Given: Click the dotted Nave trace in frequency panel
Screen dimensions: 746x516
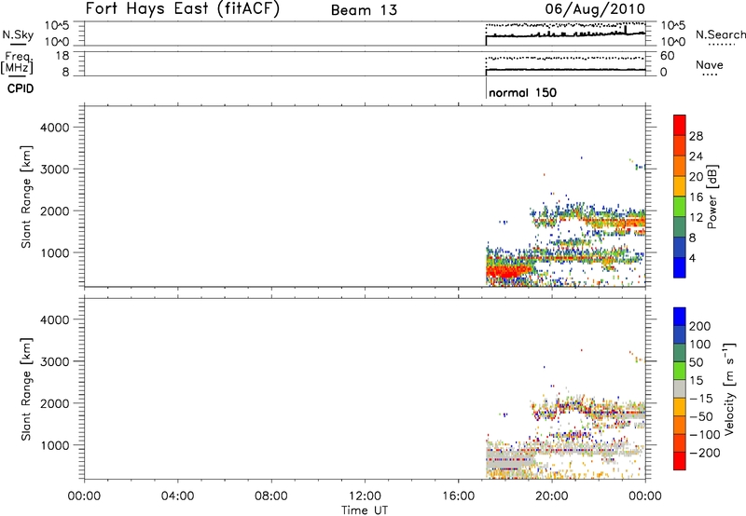Looking at the screenshot, I should point(565,58).
